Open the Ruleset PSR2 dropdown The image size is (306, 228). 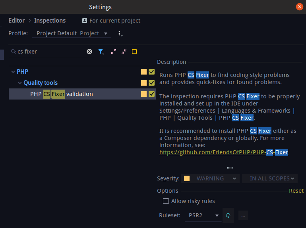(203, 215)
